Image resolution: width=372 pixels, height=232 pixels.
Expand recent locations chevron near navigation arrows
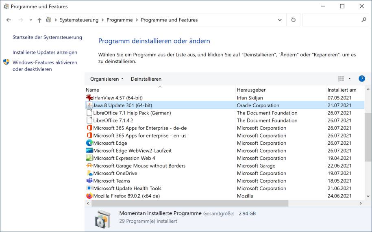coord(30,20)
